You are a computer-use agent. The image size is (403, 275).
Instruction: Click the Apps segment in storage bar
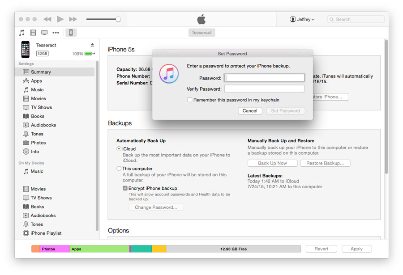tap(99, 249)
